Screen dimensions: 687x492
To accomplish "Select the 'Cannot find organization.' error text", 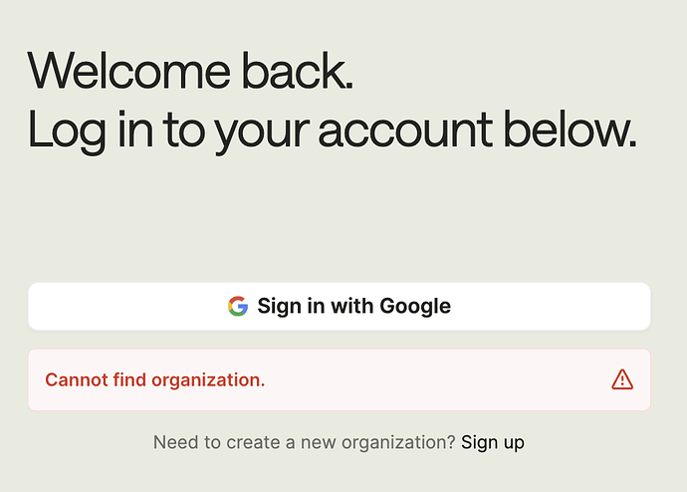I will pos(155,379).
